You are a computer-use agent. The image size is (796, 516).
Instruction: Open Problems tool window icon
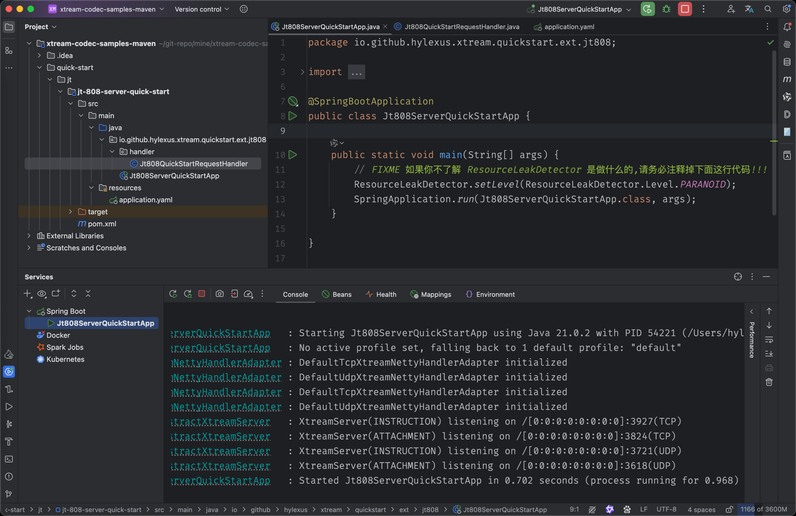9,477
